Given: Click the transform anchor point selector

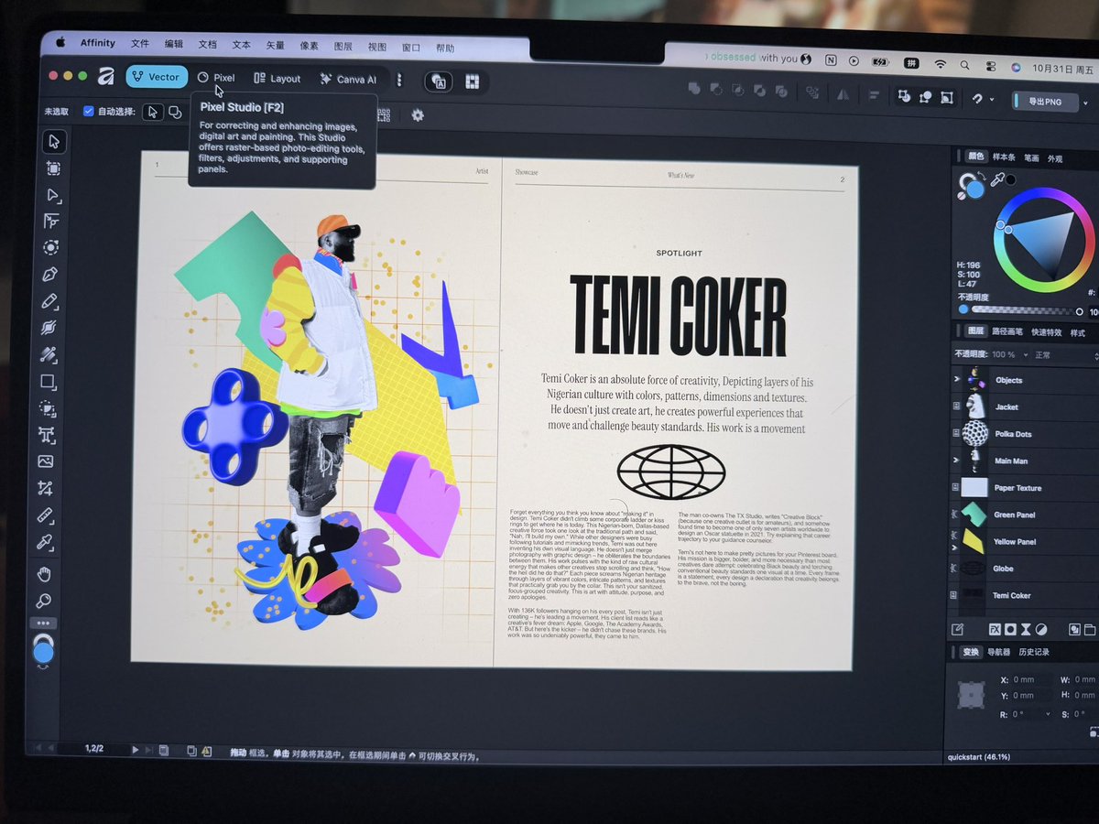Looking at the screenshot, I should pyautogui.click(x=970, y=697).
